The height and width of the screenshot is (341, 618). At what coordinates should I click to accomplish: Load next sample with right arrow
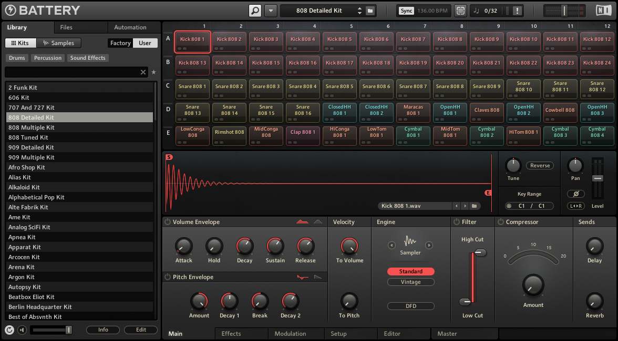465,206
